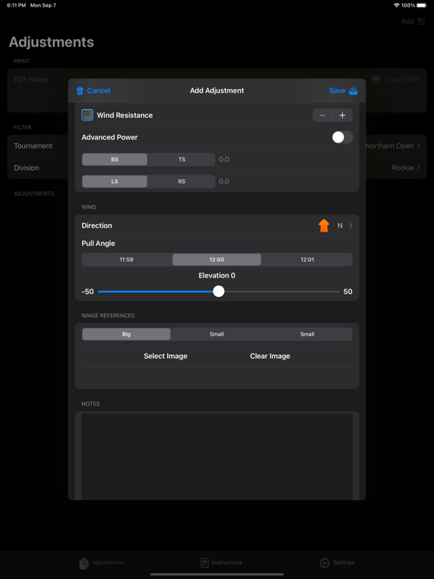Tap inside the Notes text area

(x=217, y=457)
